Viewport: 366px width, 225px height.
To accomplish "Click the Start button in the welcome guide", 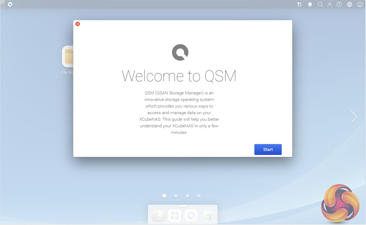I will click(x=268, y=150).
